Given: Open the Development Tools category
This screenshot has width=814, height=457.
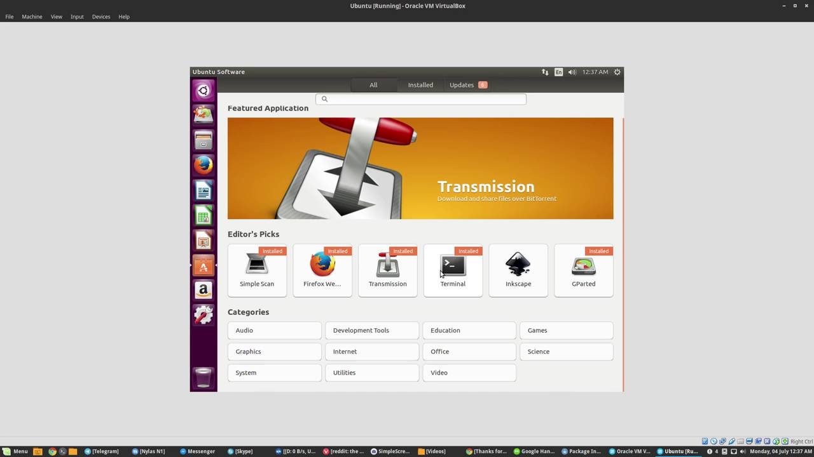Looking at the screenshot, I should pyautogui.click(x=372, y=330).
